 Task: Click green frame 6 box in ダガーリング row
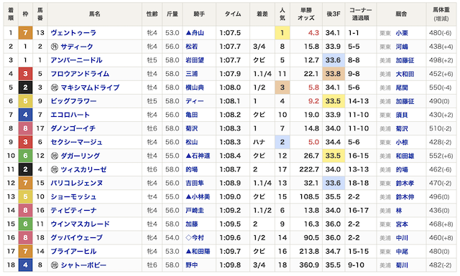(x=26, y=156)
